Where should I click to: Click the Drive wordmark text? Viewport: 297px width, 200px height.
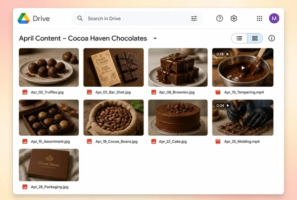(41, 18)
